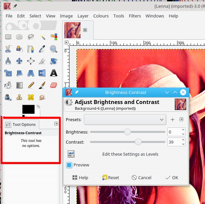Select the Free Select lasso tool
Image resolution: width=205 pixels, height=204 pixels.
point(31,37)
